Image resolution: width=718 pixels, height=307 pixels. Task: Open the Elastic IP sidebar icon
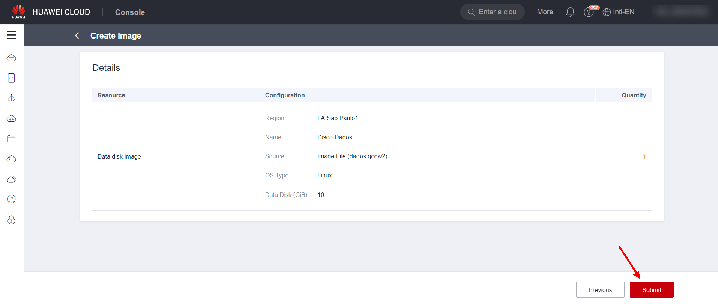point(12,199)
